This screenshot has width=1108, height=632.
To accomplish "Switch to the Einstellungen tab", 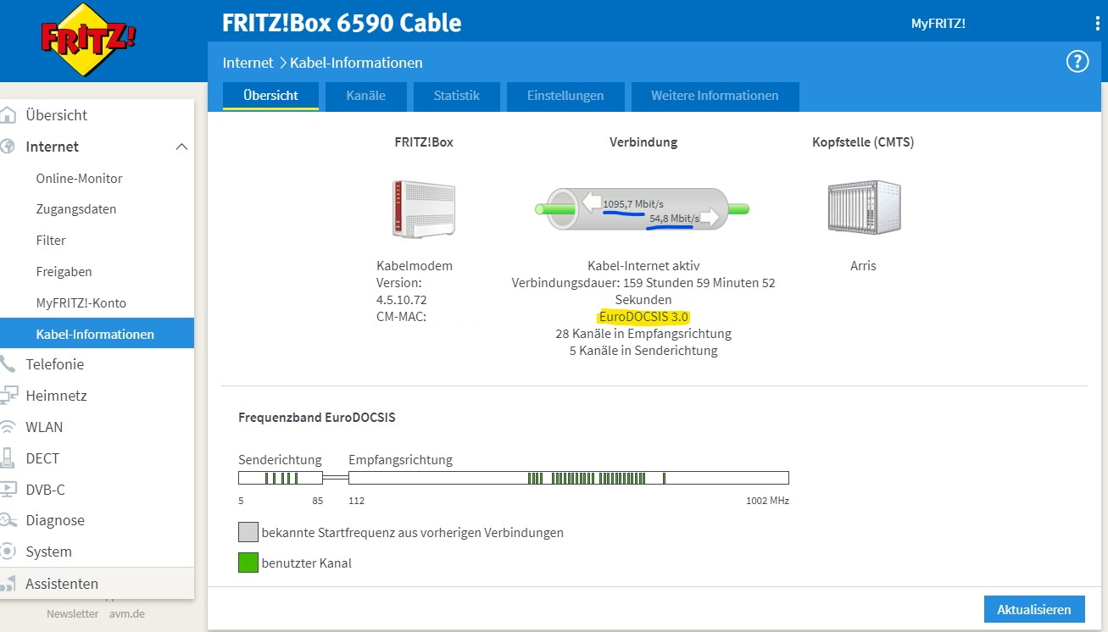I will (x=565, y=96).
